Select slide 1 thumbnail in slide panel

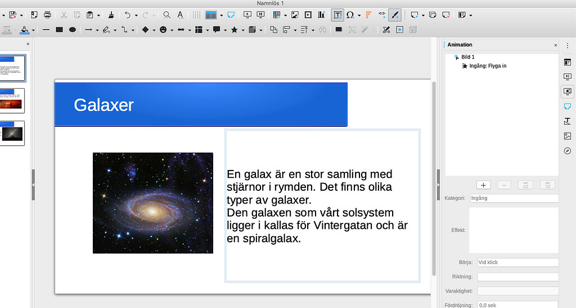click(x=12, y=68)
